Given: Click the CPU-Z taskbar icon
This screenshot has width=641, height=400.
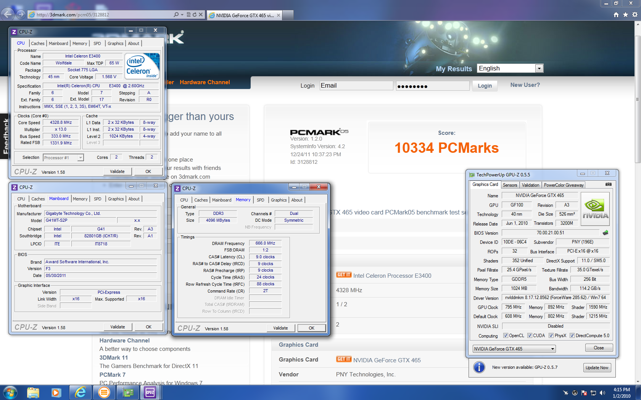Looking at the screenshot, I should (x=150, y=392).
